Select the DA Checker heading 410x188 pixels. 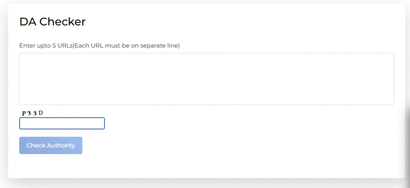tap(52, 22)
